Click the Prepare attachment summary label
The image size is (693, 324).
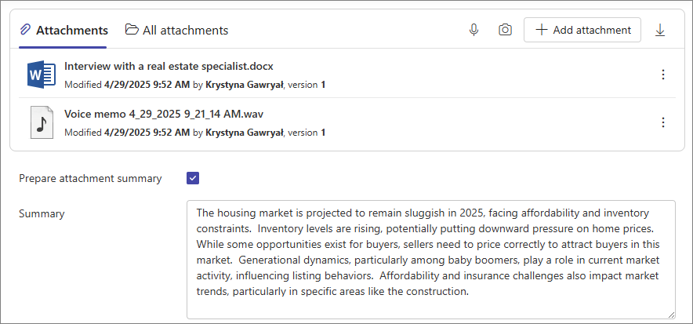tap(91, 179)
